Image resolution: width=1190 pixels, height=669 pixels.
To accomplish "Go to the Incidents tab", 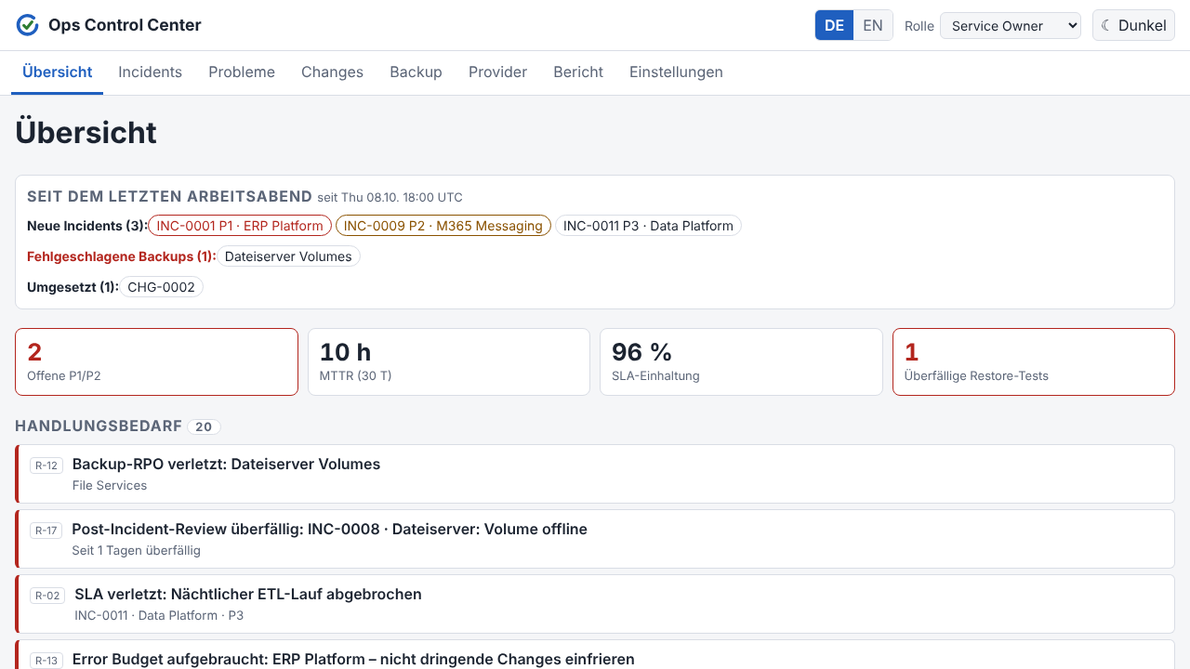I will pyautogui.click(x=150, y=72).
